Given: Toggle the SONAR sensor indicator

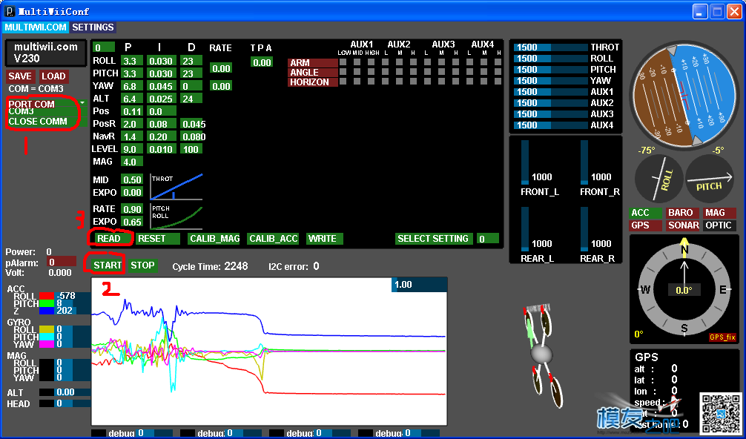Looking at the screenshot, I should point(682,225).
